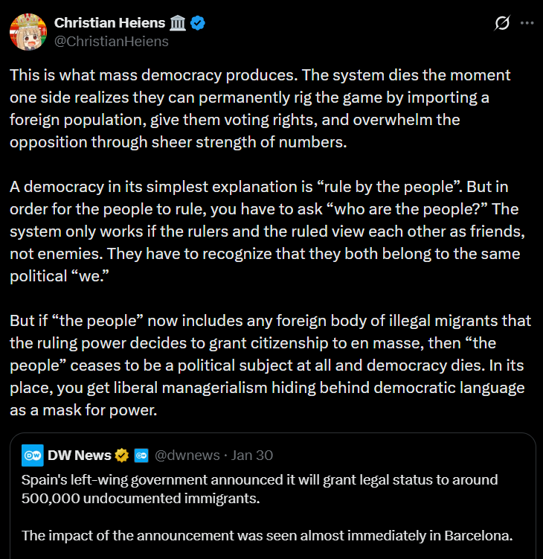Open the @ChristianHeiens handle link
The height and width of the screenshot is (559, 543).
click(x=112, y=41)
